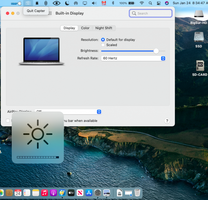
Task: Open Contacts from the Dock
Action: [9, 193]
